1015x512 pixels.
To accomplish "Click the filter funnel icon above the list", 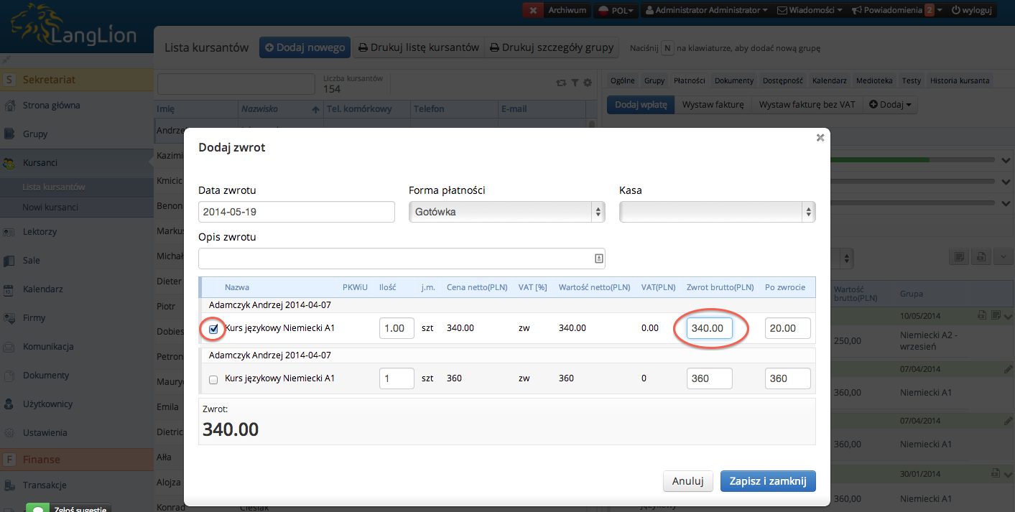I will [x=575, y=83].
